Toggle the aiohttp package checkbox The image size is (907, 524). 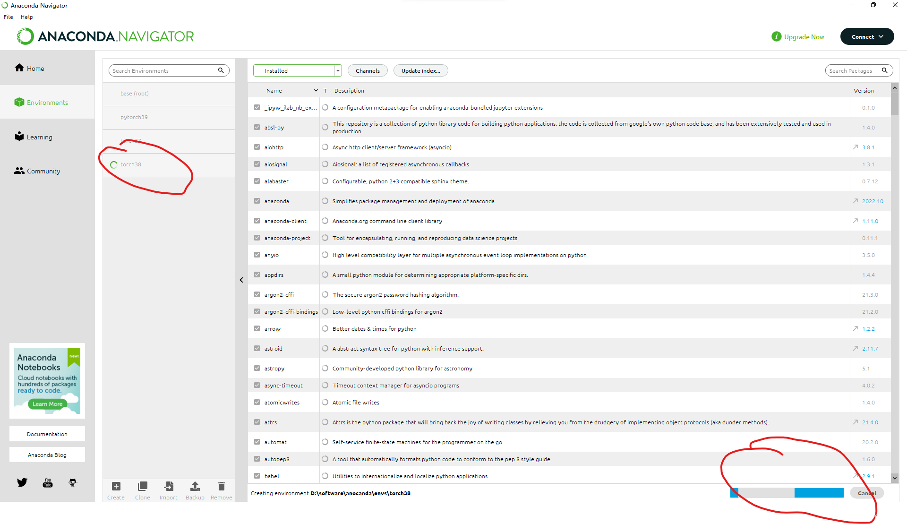(257, 147)
